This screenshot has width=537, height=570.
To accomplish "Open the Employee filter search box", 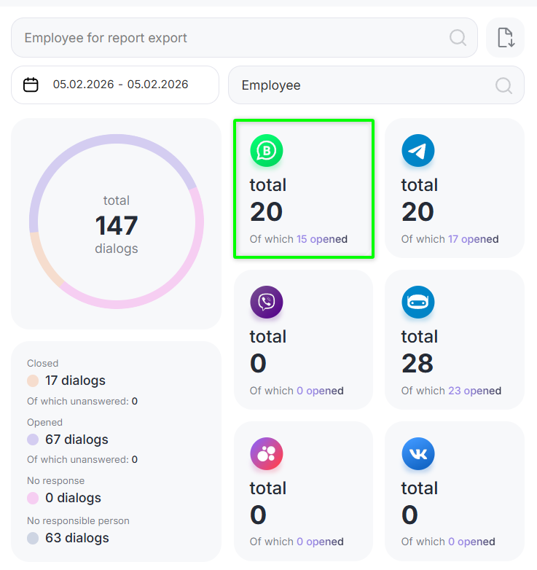I will (x=364, y=85).
